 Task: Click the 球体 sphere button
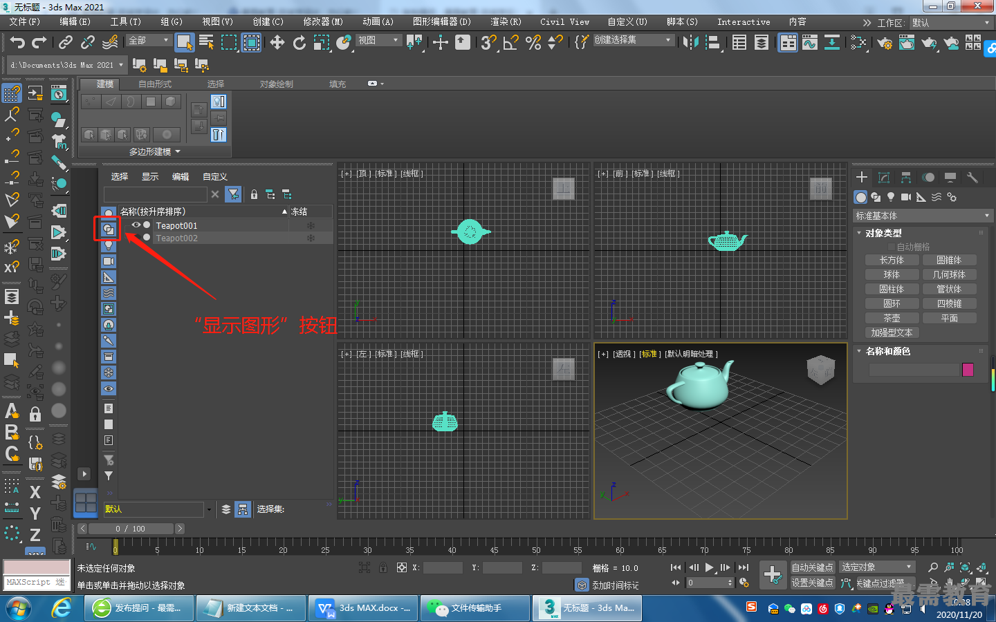(892, 274)
